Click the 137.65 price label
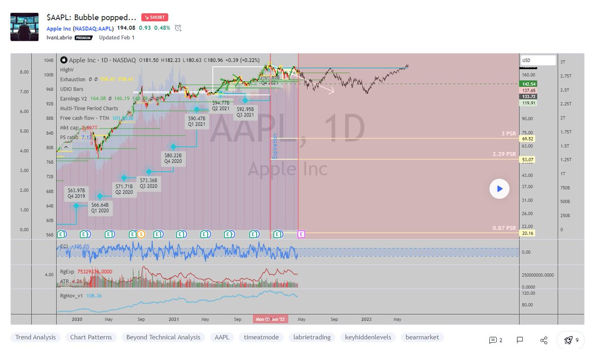The height and width of the screenshot is (349, 589). 529,91
